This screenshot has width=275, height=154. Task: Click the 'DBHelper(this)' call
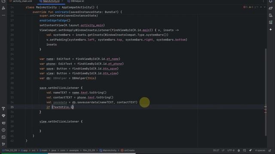(x=84, y=78)
